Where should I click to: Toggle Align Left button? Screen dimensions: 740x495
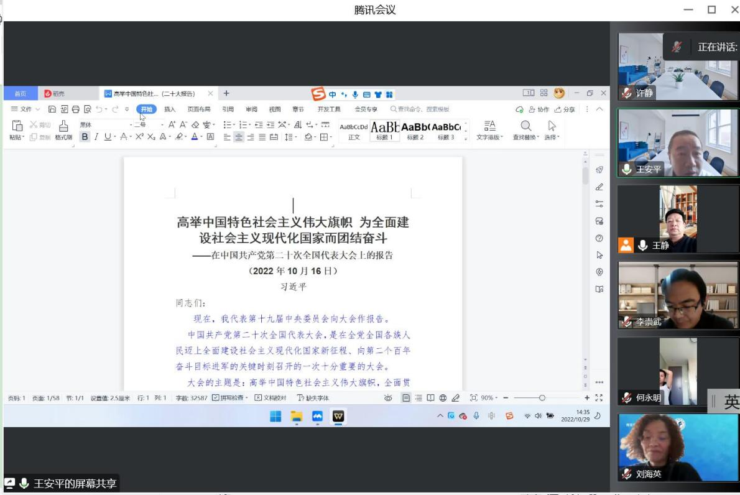point(227,137)
